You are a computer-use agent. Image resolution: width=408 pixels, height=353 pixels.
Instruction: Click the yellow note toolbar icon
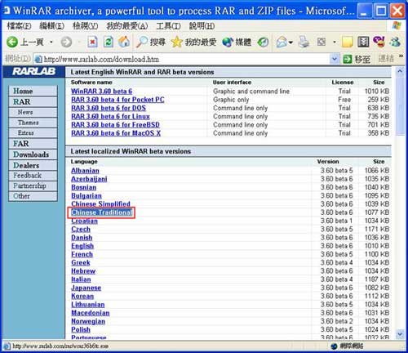pos(348,42)
